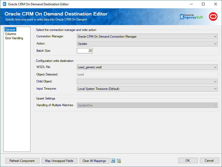Open the Error Handling page
Image resolution: width=222 pixels, height=167 pixels.
[14, 38]
